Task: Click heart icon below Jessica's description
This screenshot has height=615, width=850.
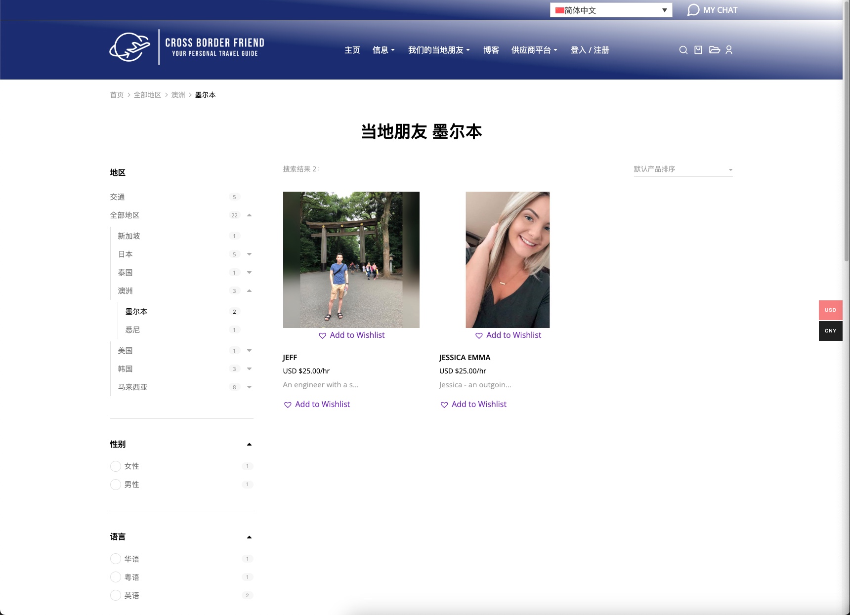Action: pos(444,405)
